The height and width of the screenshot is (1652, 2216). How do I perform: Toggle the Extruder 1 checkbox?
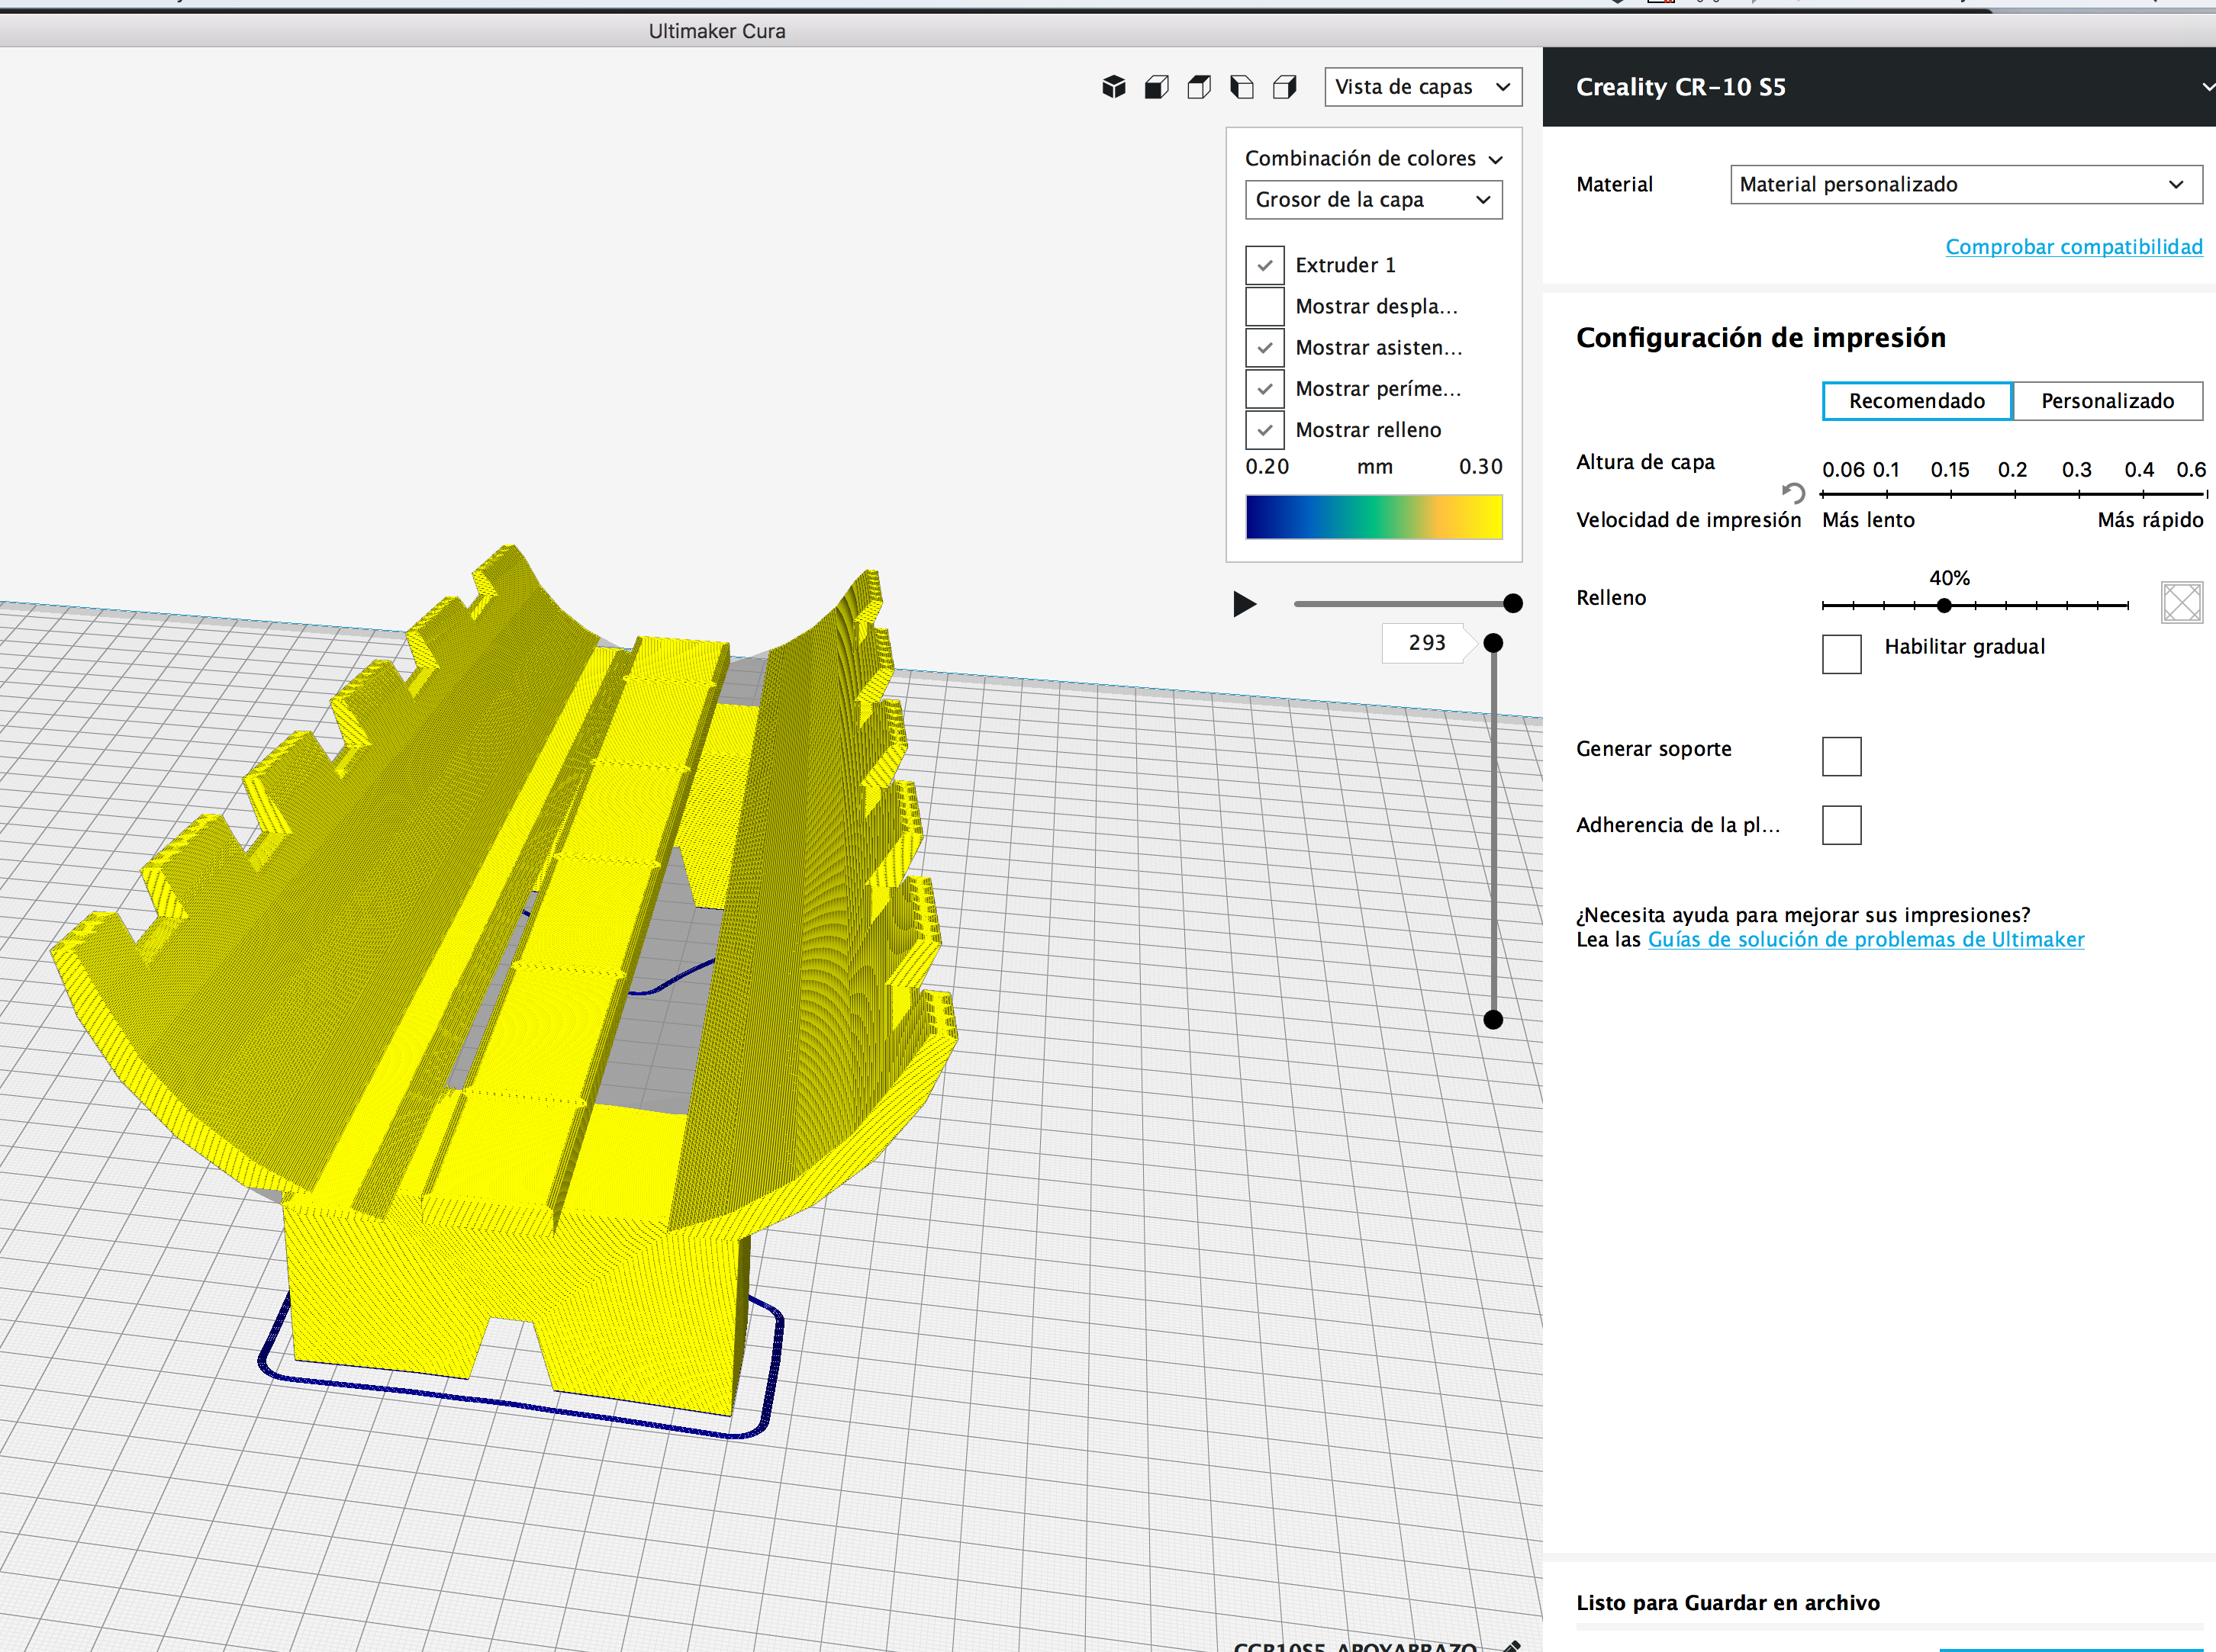(x=1264, y=265)
